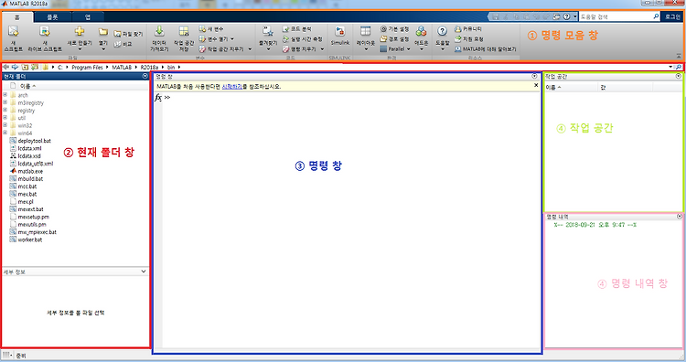Open the '시작하기' (Getting Started) link
The height and width of the screenshot is (362, 686).
[x=232, y=87]
